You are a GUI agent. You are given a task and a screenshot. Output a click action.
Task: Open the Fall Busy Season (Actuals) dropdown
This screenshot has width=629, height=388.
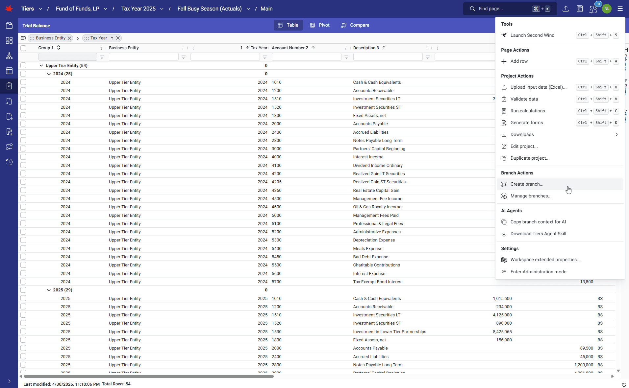(x=248, y=9)
